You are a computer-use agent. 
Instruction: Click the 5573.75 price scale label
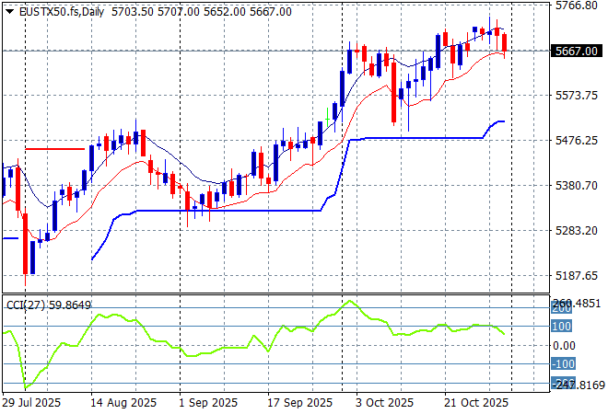click(579, 95)
